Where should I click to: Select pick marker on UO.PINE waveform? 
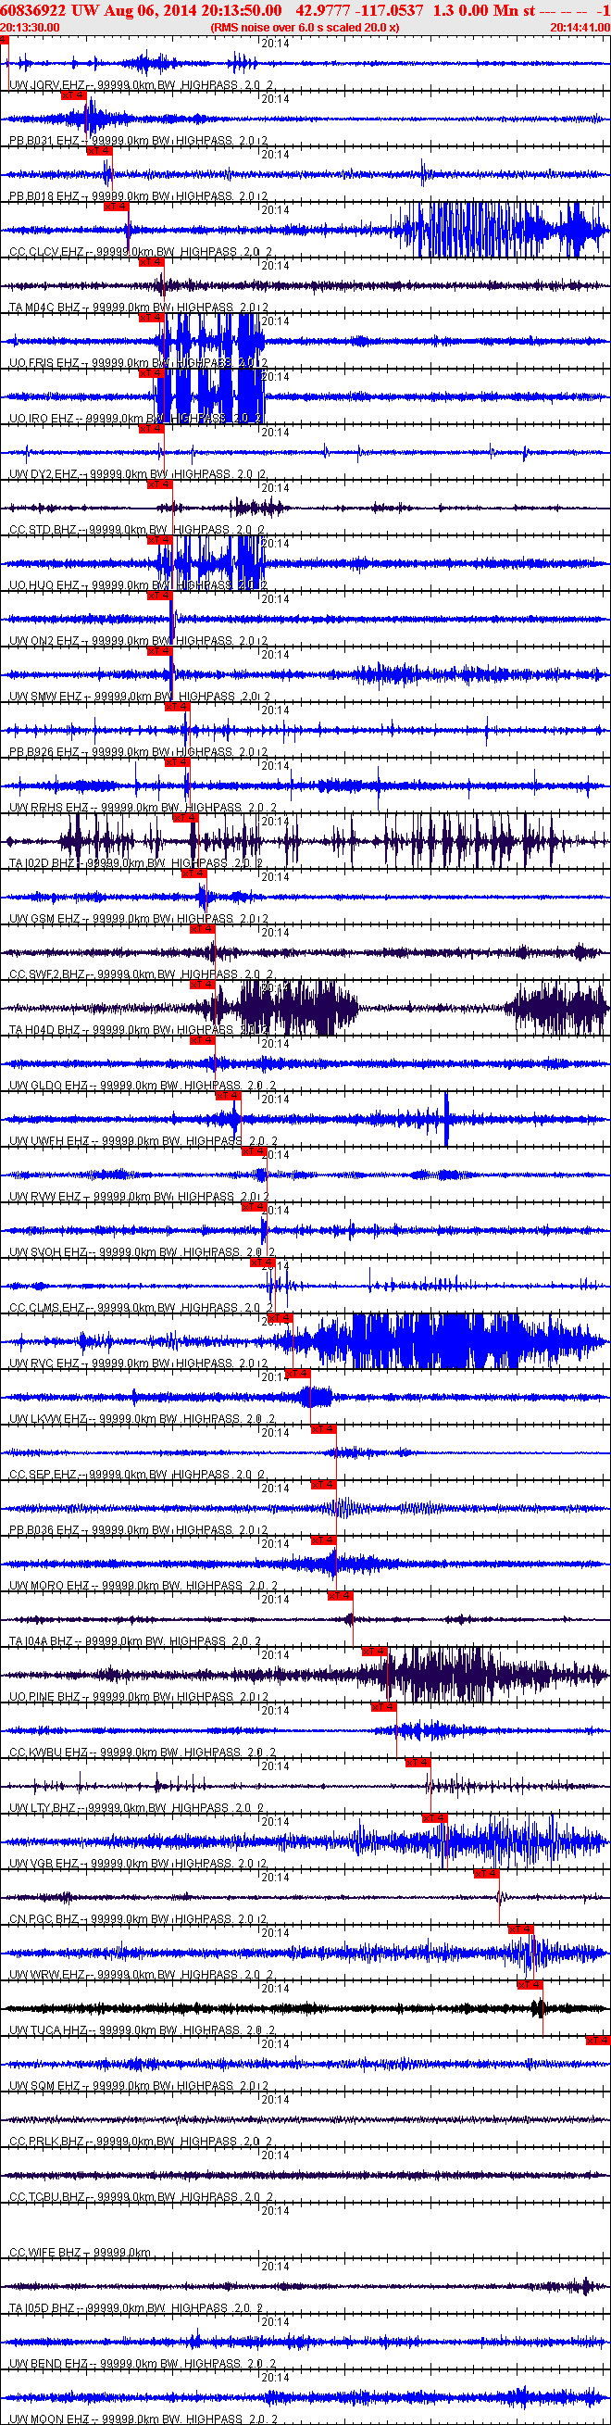(x=374, y=1652)
